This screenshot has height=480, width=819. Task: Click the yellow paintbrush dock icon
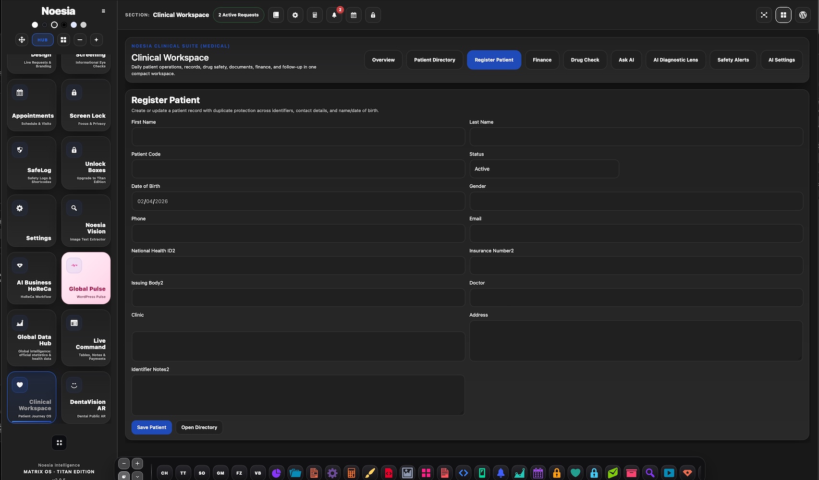[x=370, y=473]
